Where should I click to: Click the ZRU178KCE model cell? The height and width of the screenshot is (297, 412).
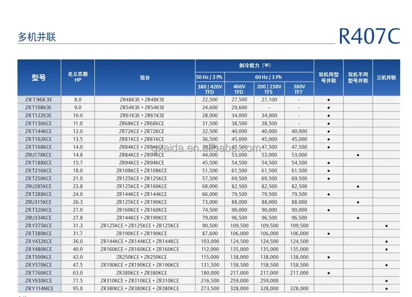click(x=38, y=155)
